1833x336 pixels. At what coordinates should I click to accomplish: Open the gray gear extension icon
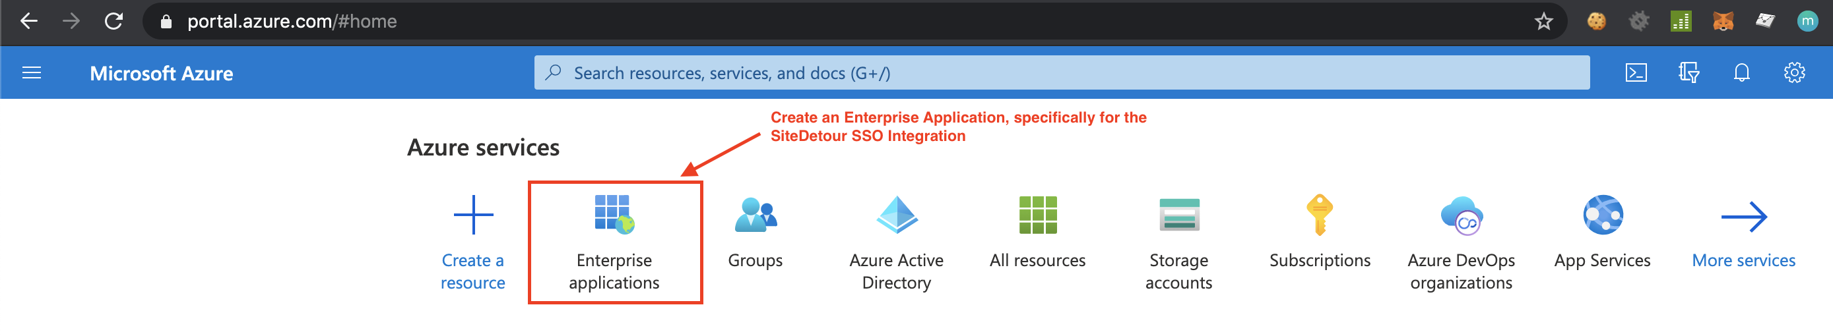1639,21
